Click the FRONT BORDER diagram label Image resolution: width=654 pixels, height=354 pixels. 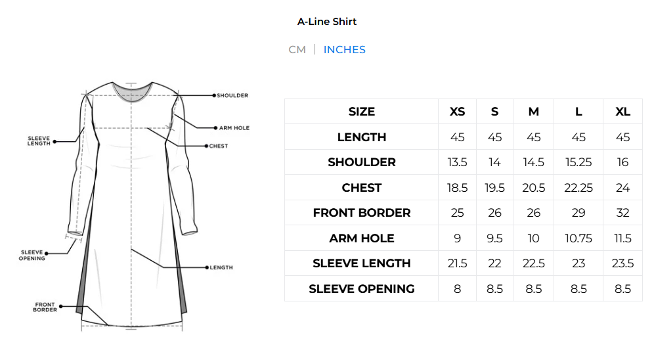[45, 307]
